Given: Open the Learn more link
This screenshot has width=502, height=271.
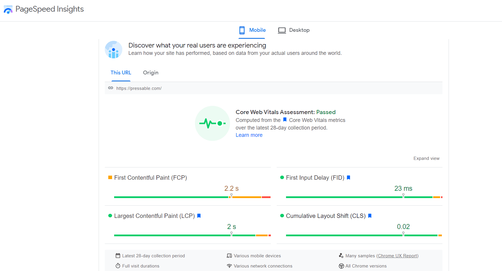Looking at the screenshot, I should coord(249,135).
